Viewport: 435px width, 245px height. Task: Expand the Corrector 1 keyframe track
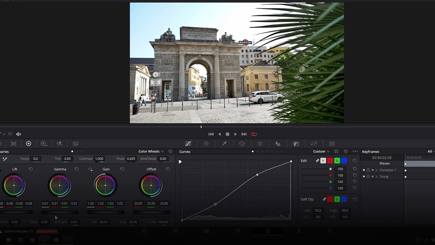[377, 170]
